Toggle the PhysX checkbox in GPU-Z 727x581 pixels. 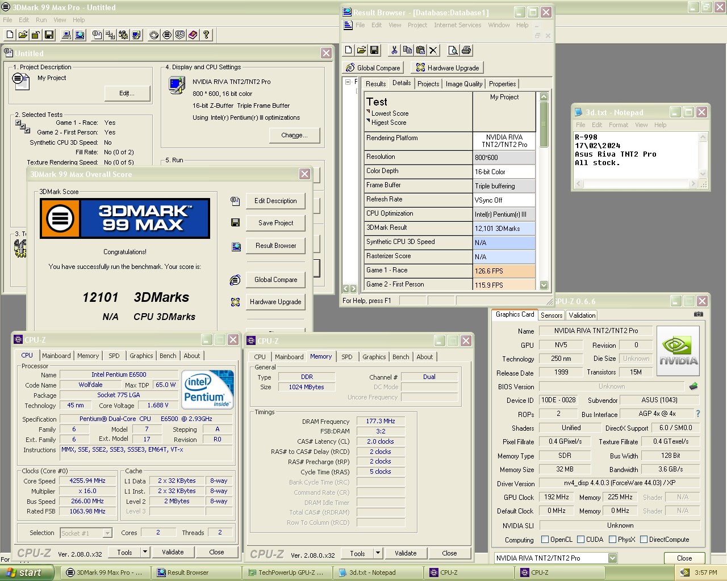pos(612,540)
